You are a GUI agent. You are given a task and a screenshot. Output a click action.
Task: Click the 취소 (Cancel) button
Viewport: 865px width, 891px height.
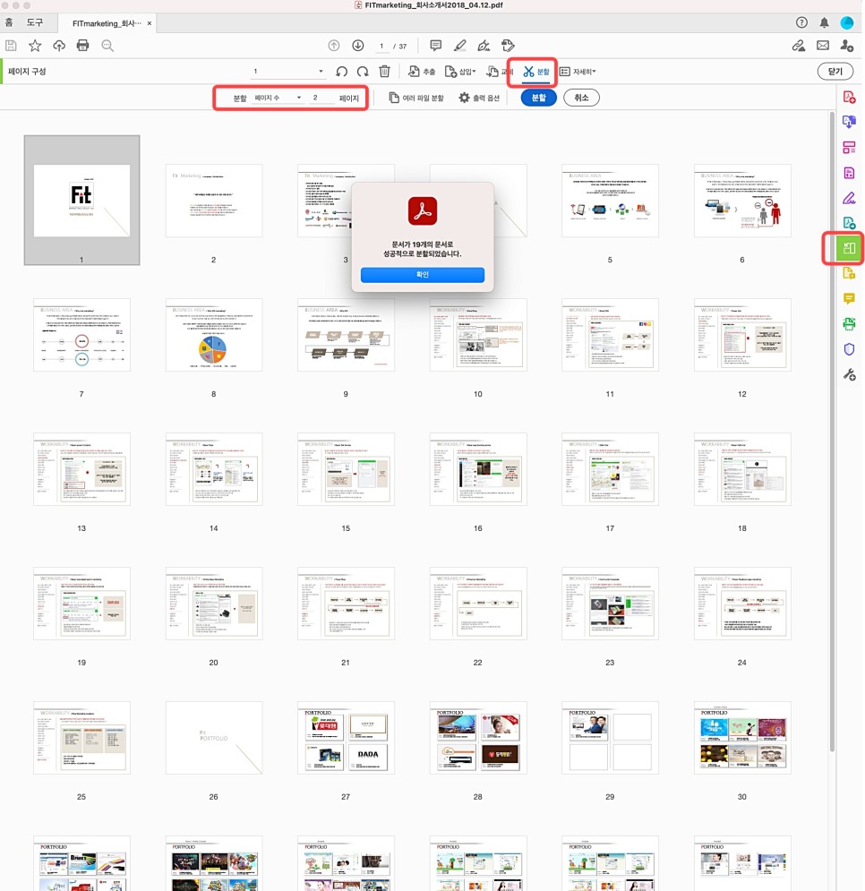coord(581,97)
